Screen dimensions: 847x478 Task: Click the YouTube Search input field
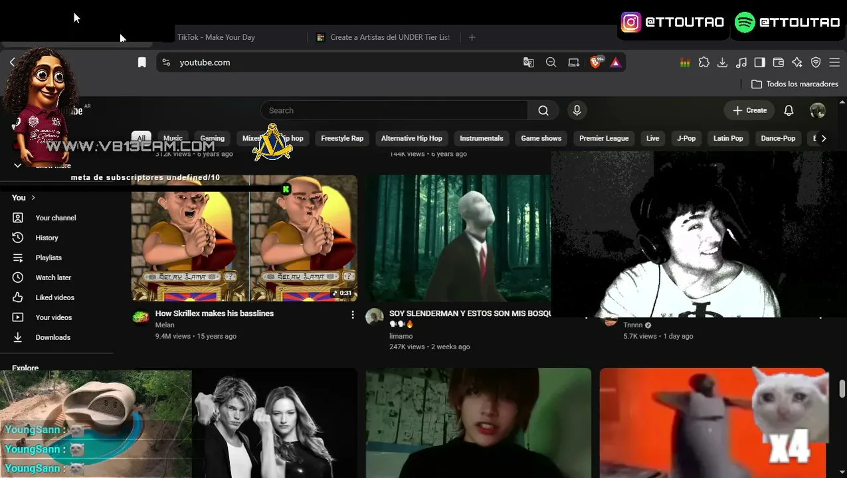pyautogui.click(x=394, y=110)
